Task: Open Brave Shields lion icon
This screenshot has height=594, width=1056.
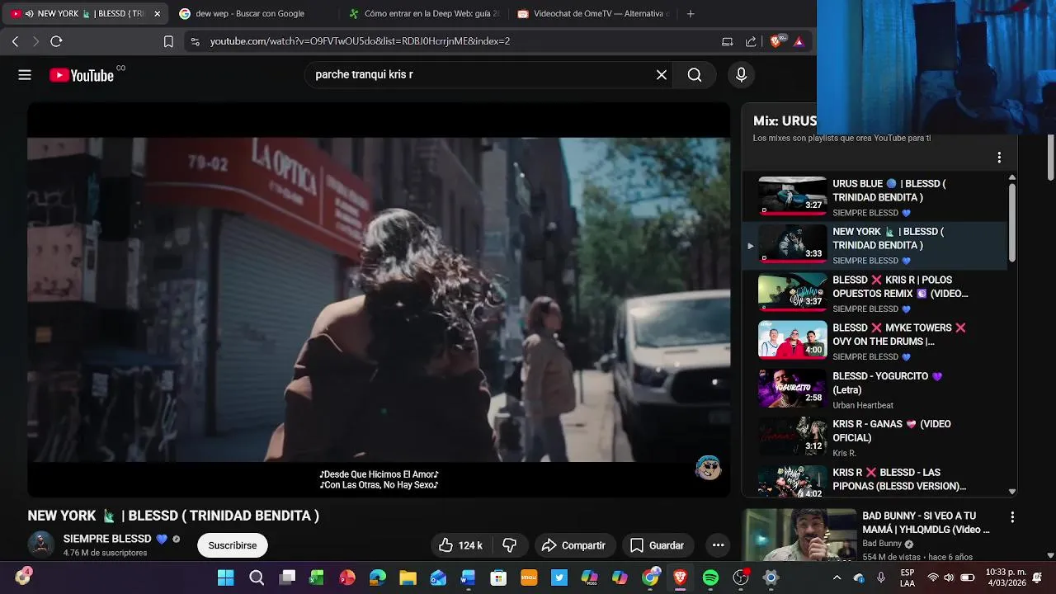Action: (x=776, y=40)
